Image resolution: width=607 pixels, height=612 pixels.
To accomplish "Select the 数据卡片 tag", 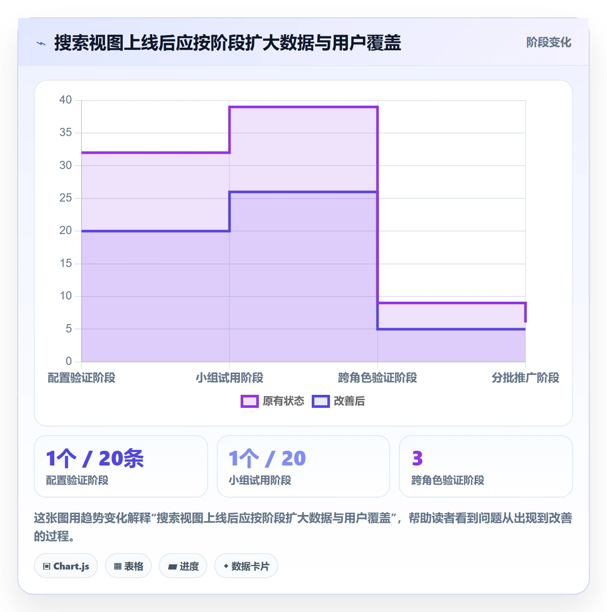I will pyautogui.click(x=246, y=566).
